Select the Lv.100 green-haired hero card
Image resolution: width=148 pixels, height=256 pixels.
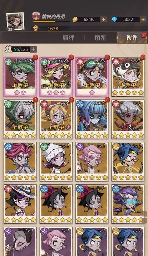click(x=20, y=77)
